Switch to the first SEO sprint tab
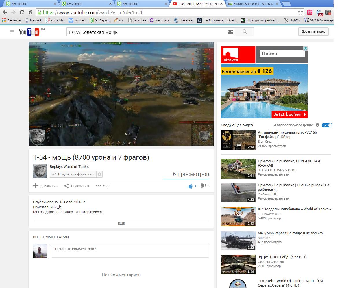Screen dimensions: 344x288 click(x=29, y=4)
